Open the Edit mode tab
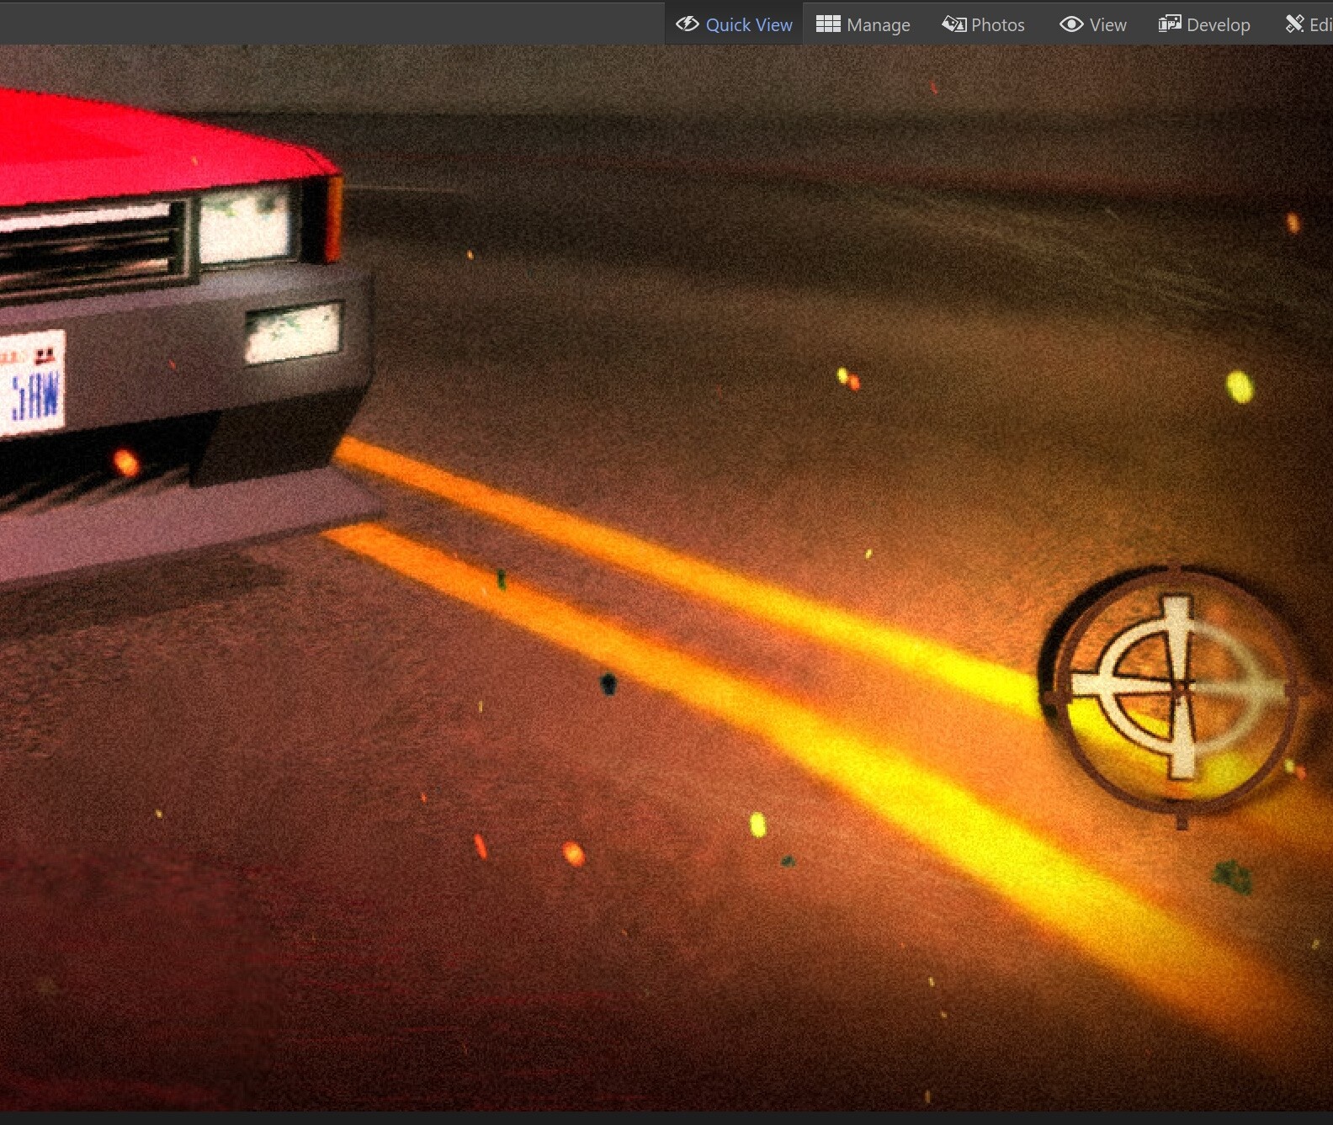 (1309, 24)
